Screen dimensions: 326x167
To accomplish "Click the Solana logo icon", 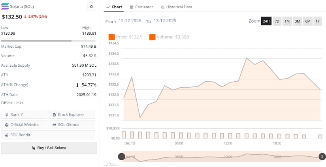I will tap(6, 7).
